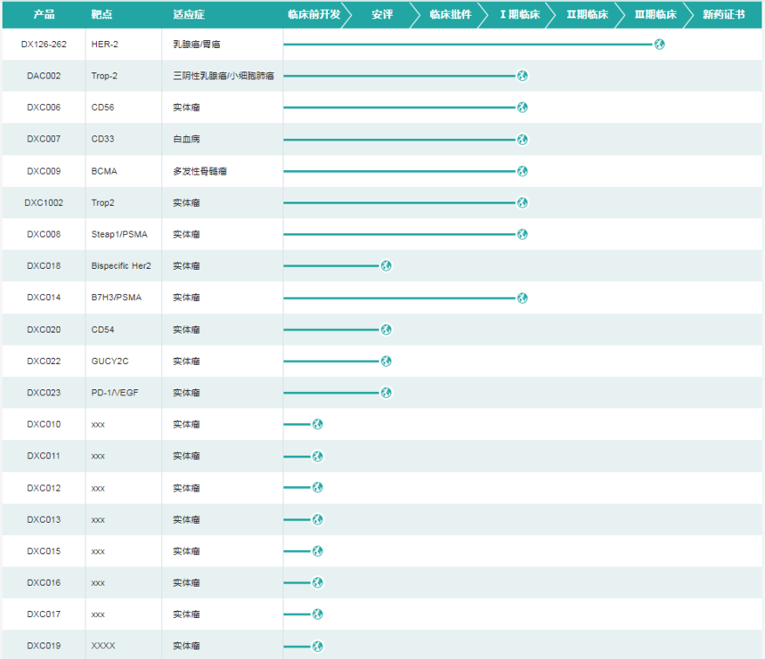Click the 产品 column header
The width and height of the screenshot is (765, 659).
(x=44, y=14)
